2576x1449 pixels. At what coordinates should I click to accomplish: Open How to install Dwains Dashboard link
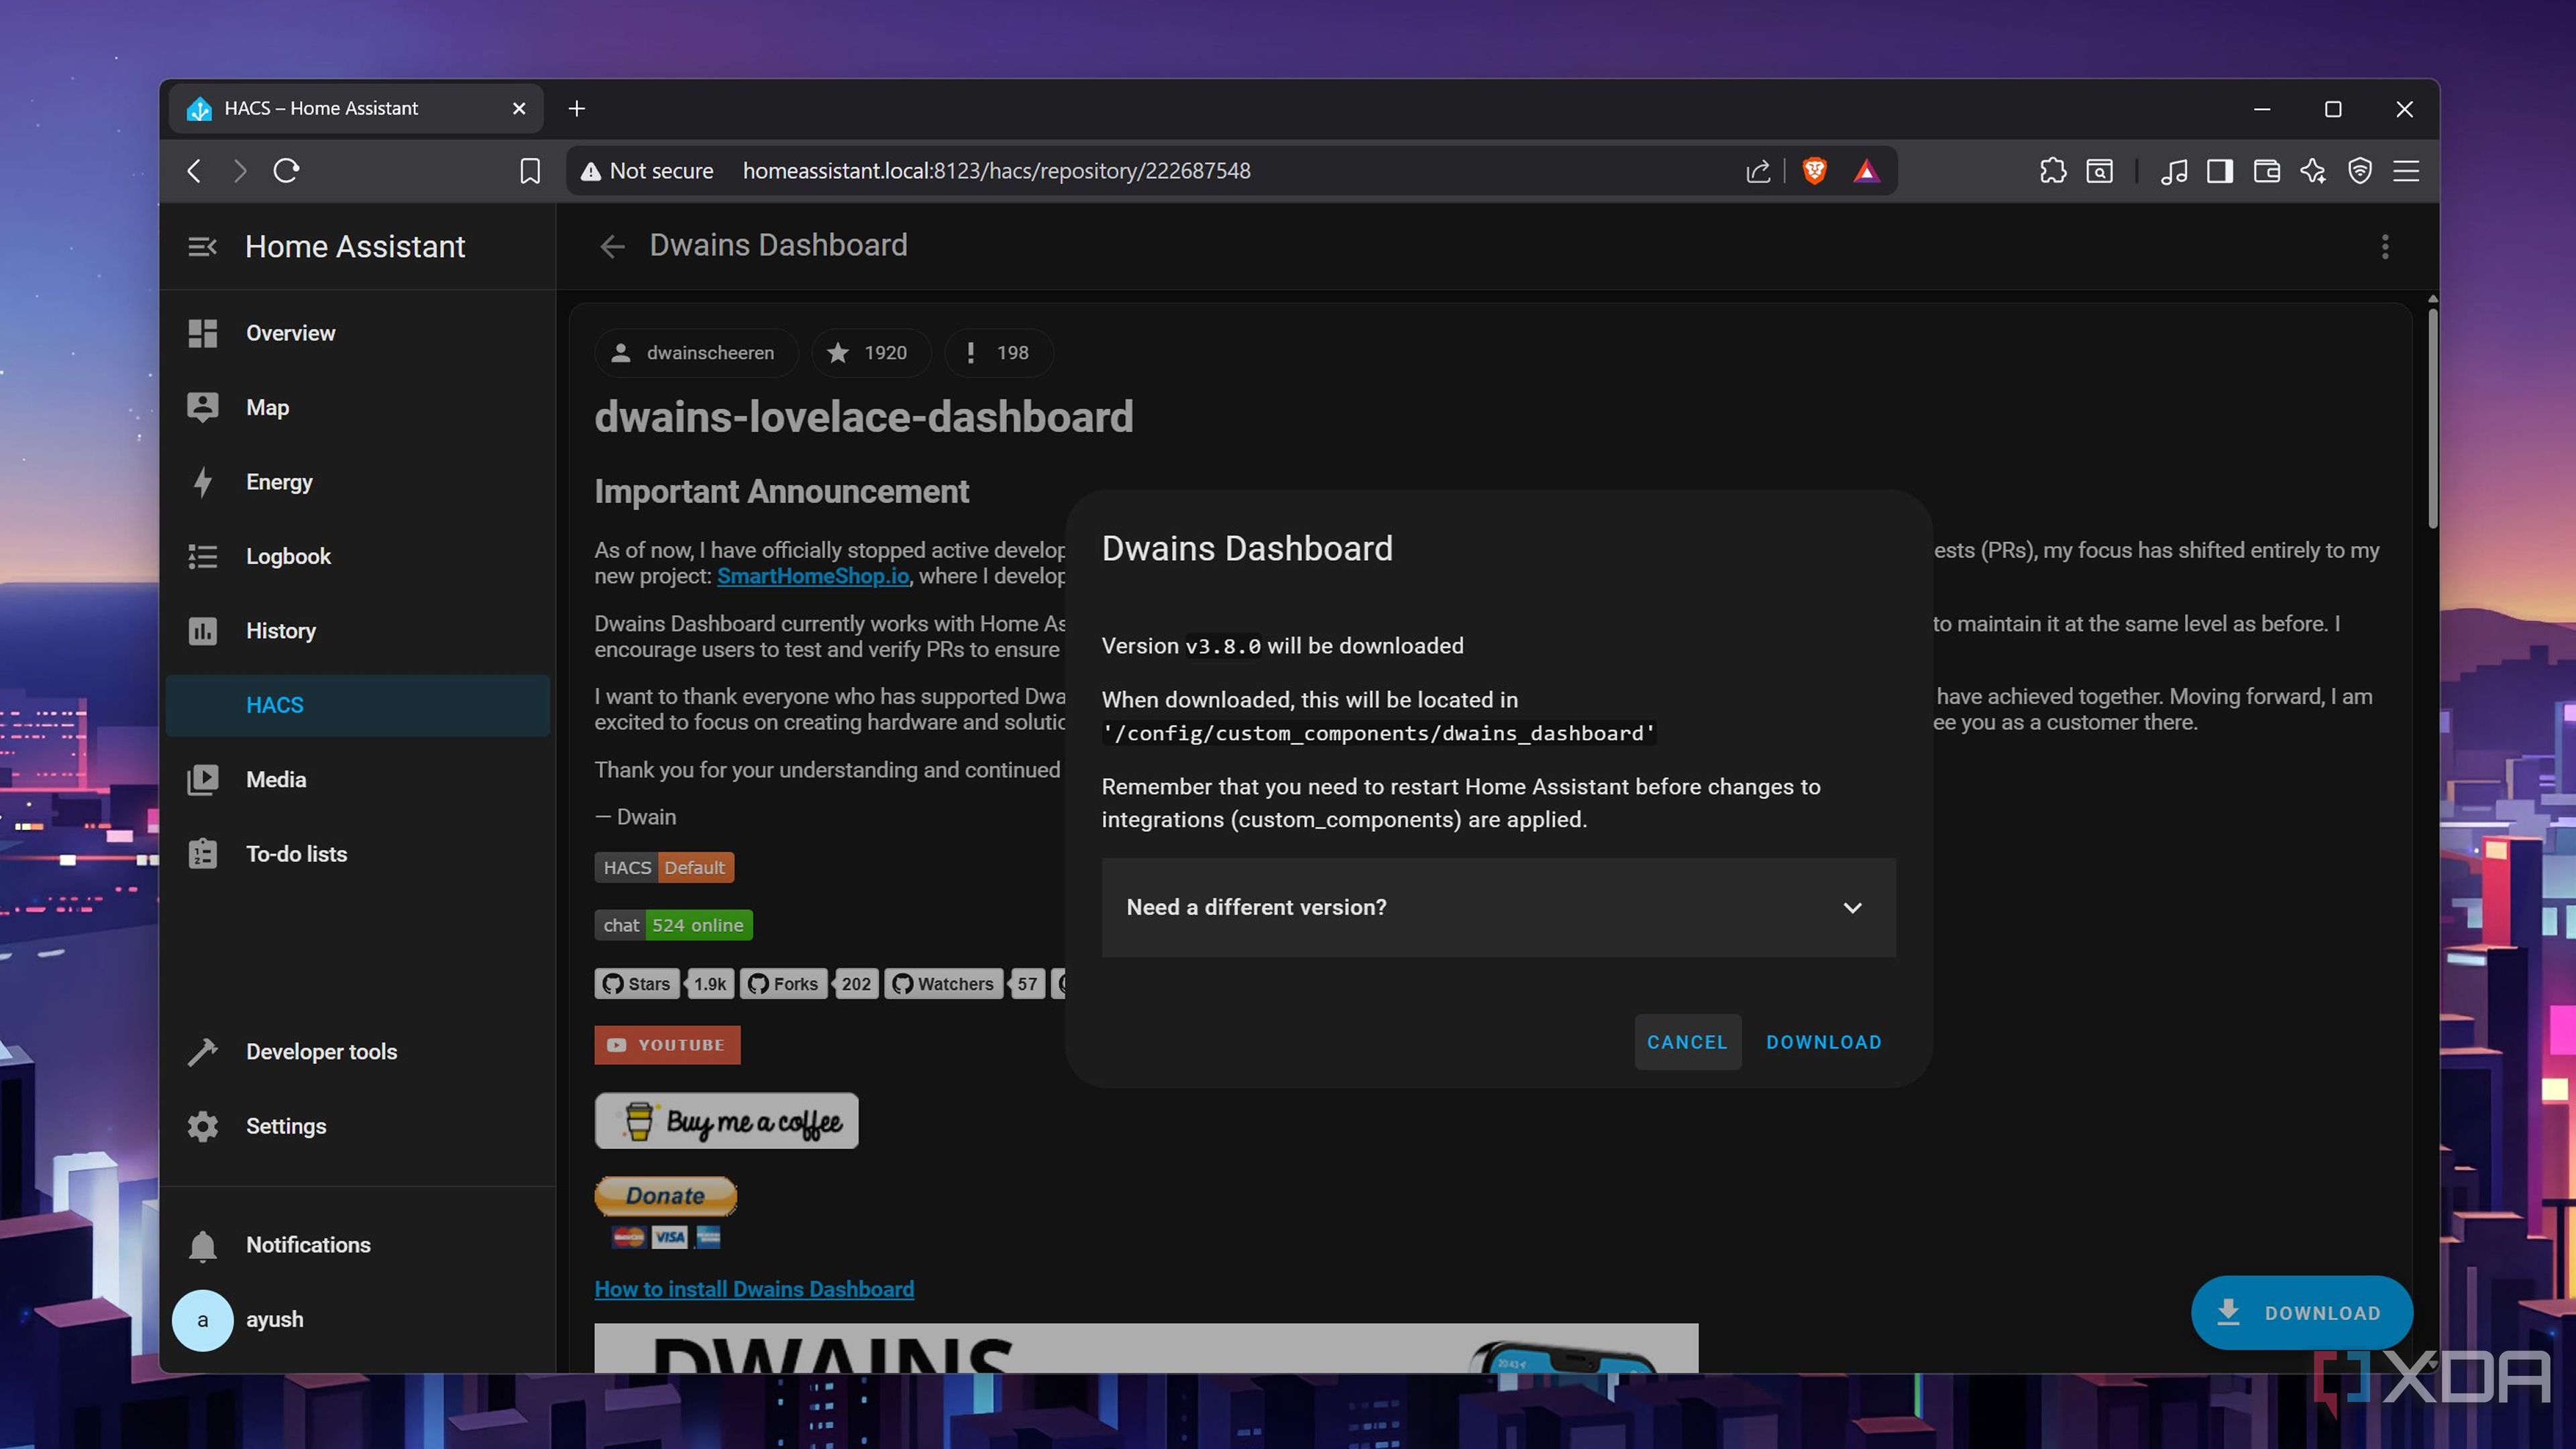pos(754,1289)
